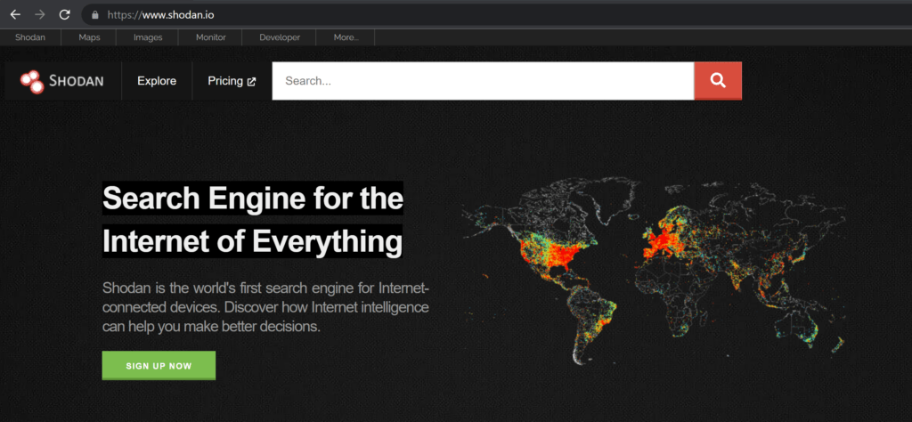Screen dimensions: 912x422
Task: Open the Developer item in top bar
Action: click(279, 37)
